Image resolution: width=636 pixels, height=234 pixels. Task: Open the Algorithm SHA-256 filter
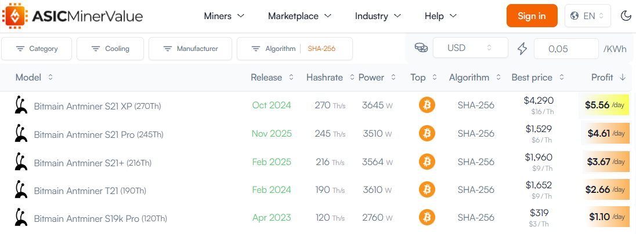click(294, 49)
